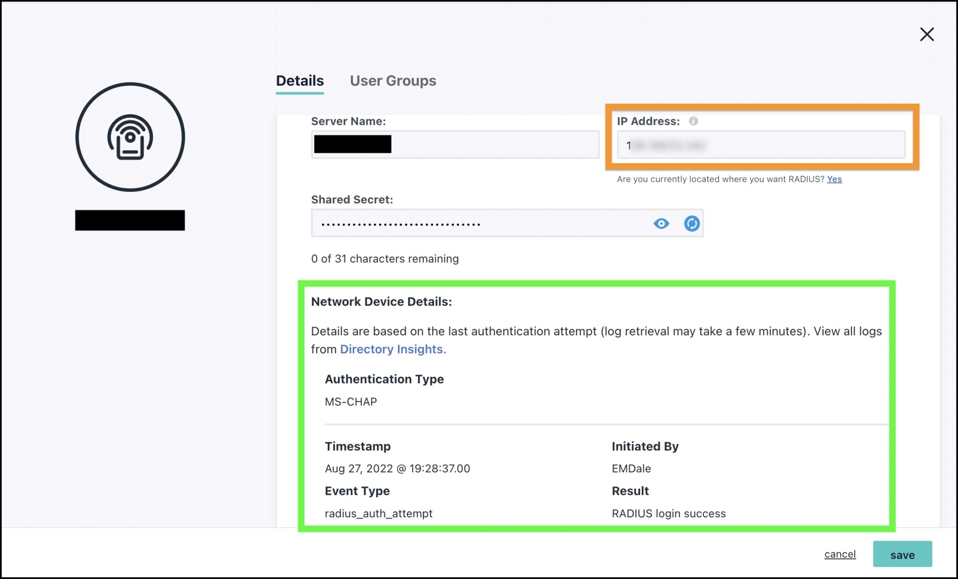Select the Shared Secret field

468,223
